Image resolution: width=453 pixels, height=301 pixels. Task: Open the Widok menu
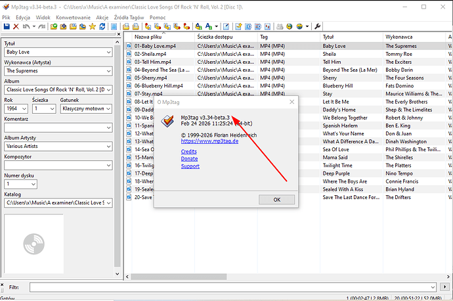click(x=43, y=17)
